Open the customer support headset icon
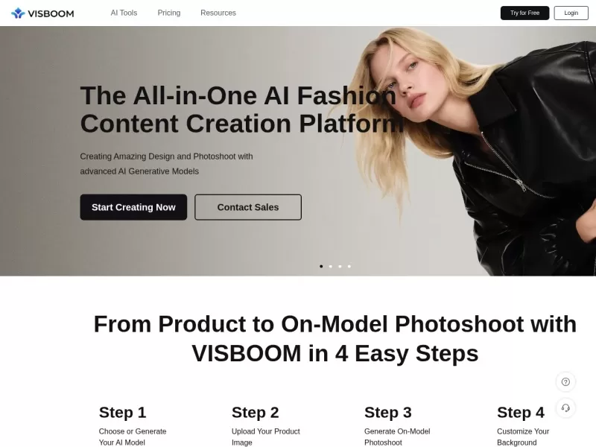The height and width of the screenshot is (447, 596). 565,408
